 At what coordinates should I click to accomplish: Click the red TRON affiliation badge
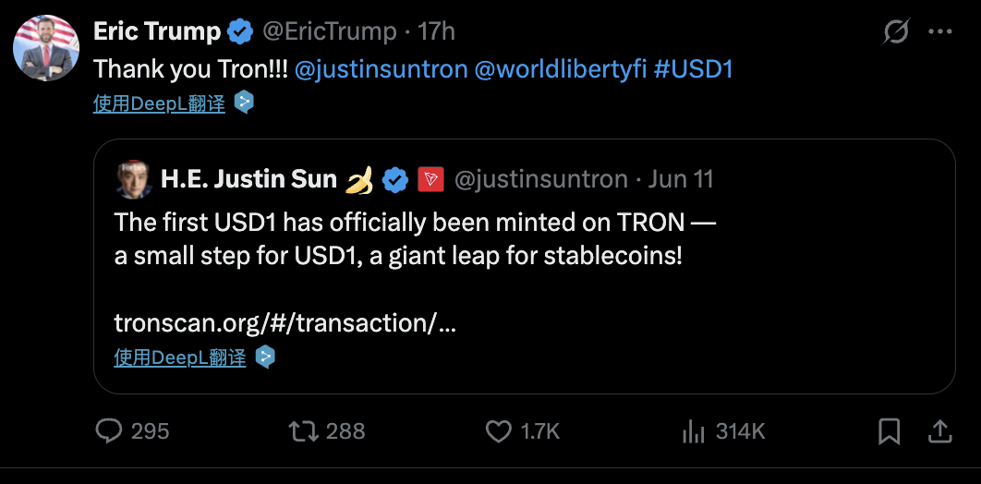[x=430, y=179]
